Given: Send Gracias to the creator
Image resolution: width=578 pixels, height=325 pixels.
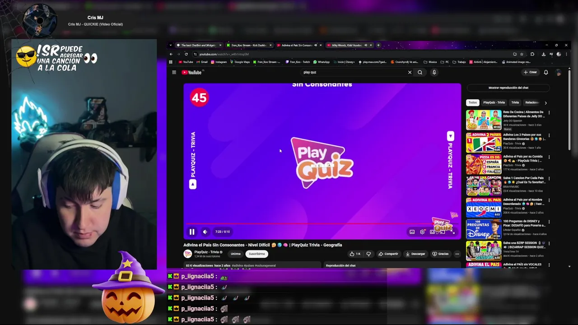Looking at the screenshot, I should [x=440, y=254].
